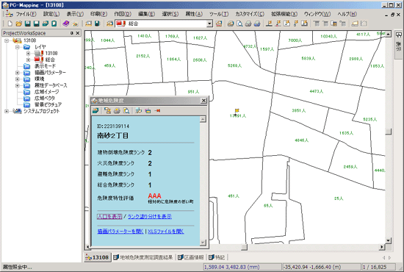404x272 pixels.
Task: Click the yellow flag marker on the map
Action: 237,111
